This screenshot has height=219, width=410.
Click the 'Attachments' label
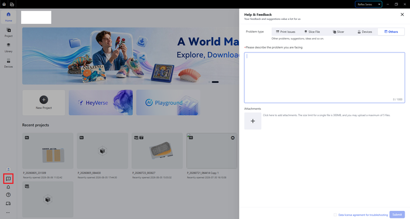252,109
